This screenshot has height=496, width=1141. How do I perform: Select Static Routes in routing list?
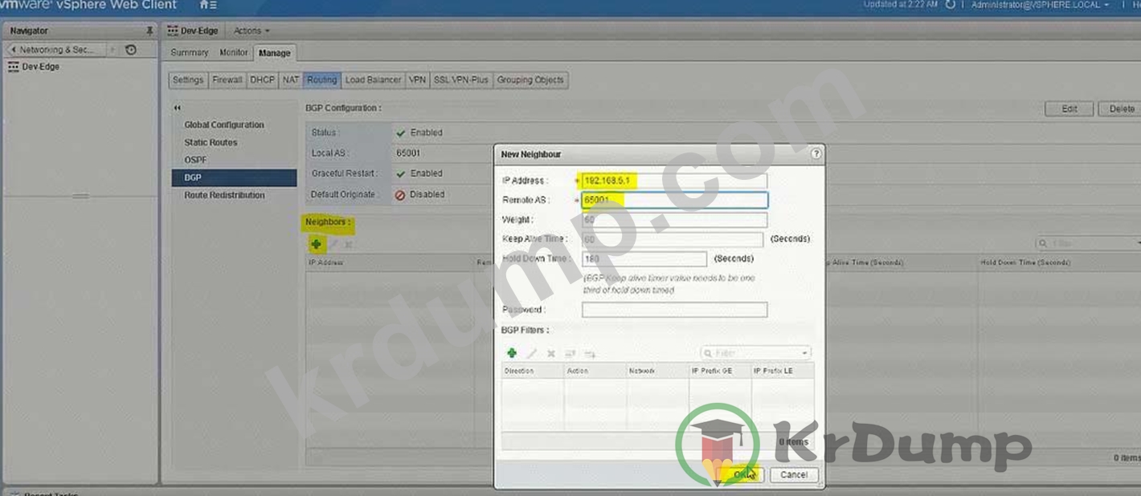pos(211,143)
